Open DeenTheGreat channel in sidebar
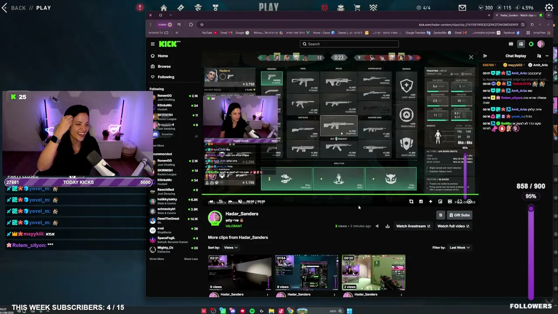558x314 pixels. pyautogui.click(x=174, y=220)
